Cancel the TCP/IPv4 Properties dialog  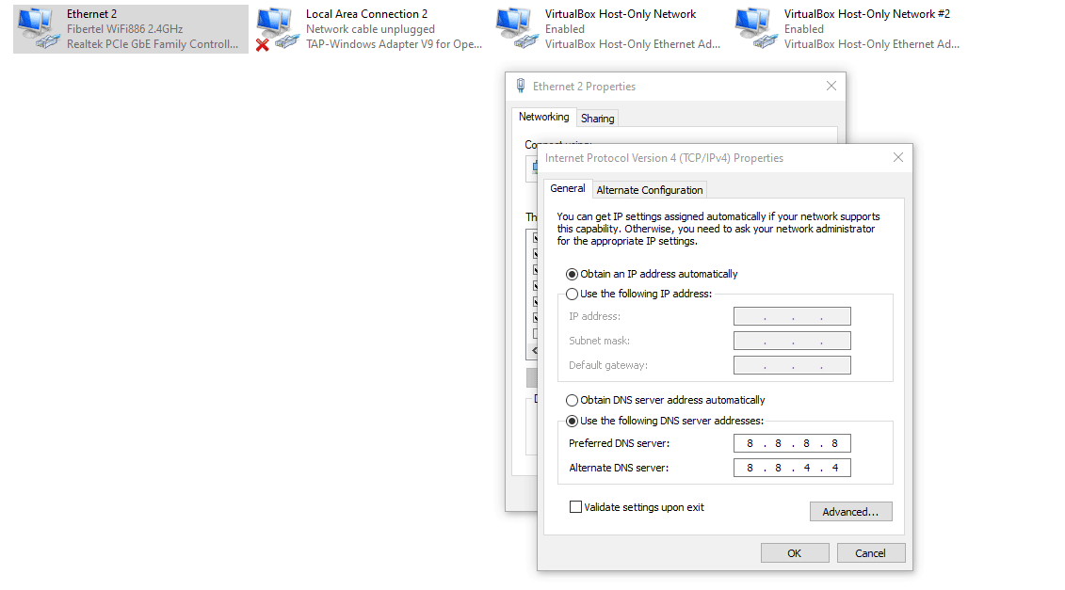point(871,552)
